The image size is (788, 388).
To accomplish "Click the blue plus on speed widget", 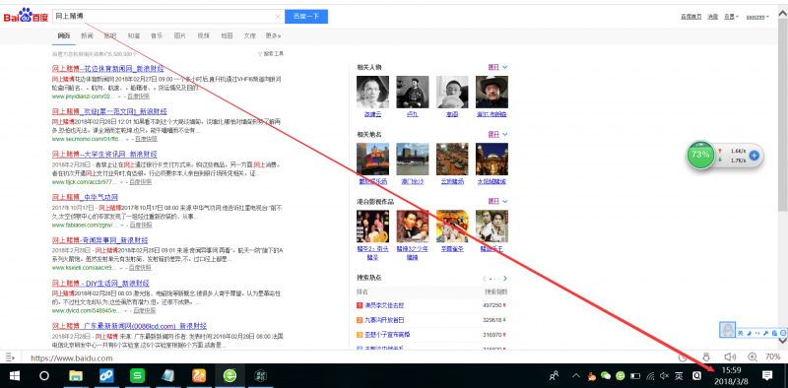I will pos(754,156).
